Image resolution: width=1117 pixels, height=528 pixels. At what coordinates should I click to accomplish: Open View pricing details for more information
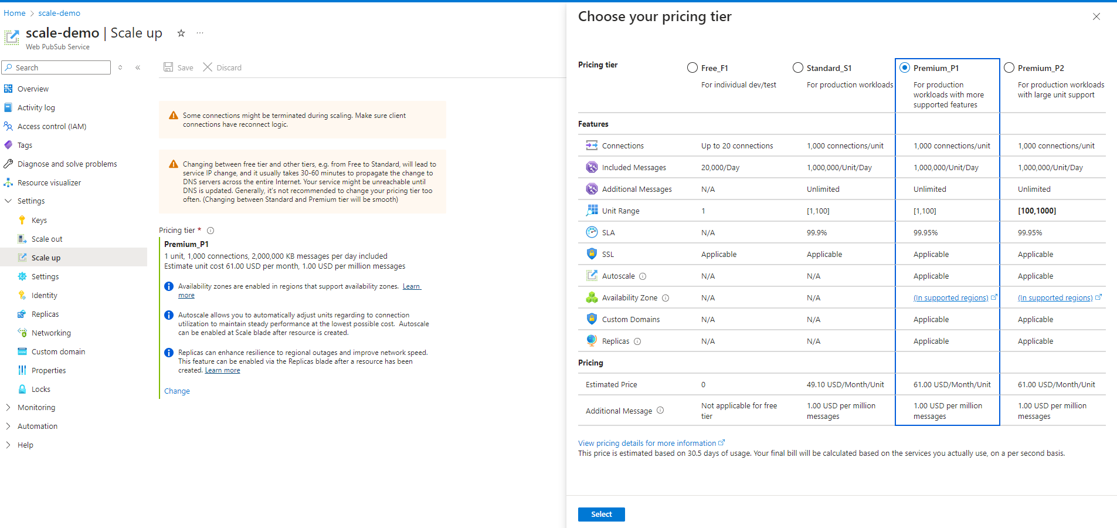[647, 443]
